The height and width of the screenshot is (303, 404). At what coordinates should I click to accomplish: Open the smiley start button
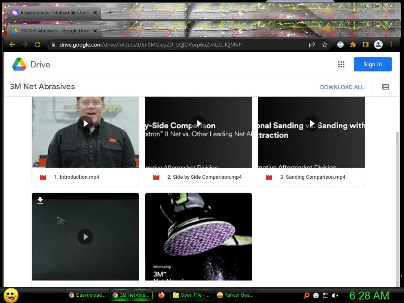point(11,295)
